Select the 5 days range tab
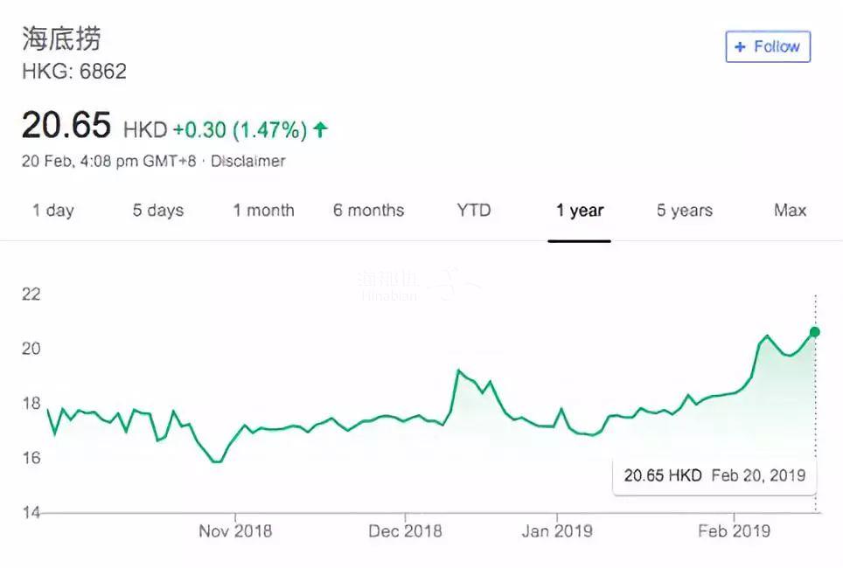 pyautogui.click(x=158, y=211)
